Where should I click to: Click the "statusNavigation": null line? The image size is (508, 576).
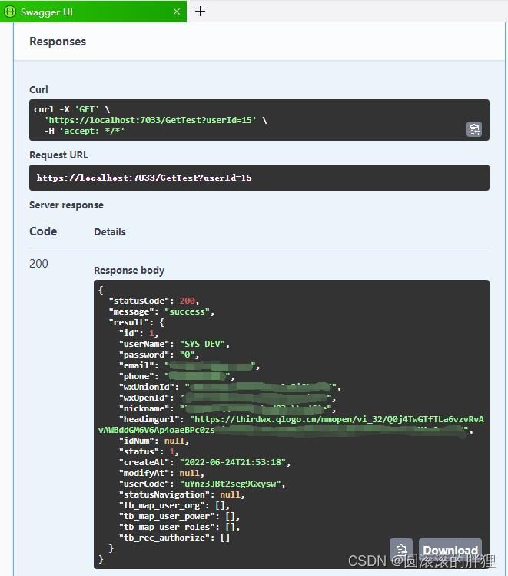(181, 494)
